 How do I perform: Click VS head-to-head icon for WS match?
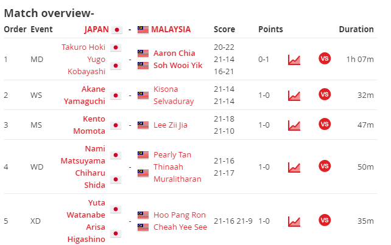coord(325,94)
